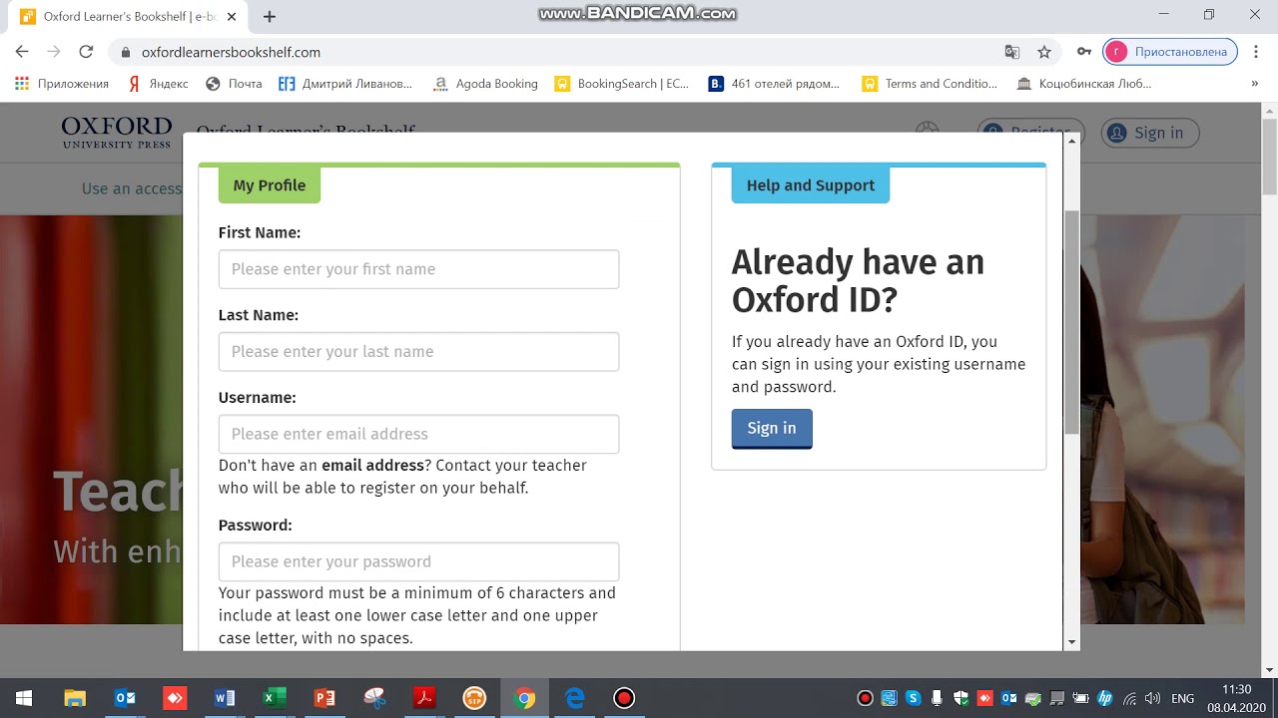
Task: Open the Wi-Fi network tray icon
Action: pos(1129,698)
